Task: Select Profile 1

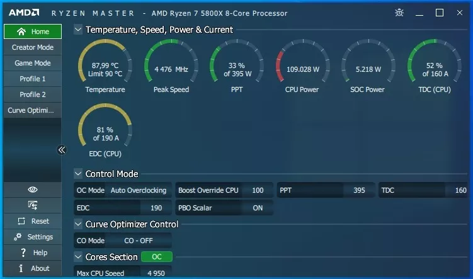Action: click(x=33, y=79)
